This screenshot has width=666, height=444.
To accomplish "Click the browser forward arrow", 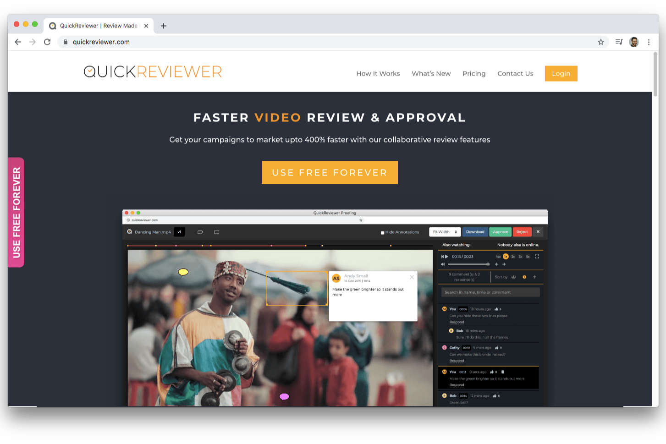I will (33, 42).
